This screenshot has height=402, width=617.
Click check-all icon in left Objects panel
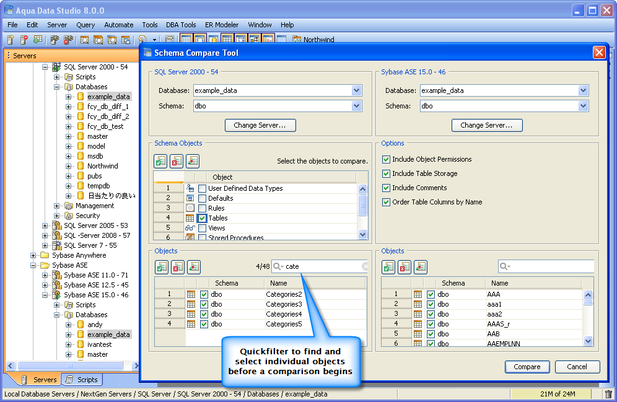click(162, 267)
